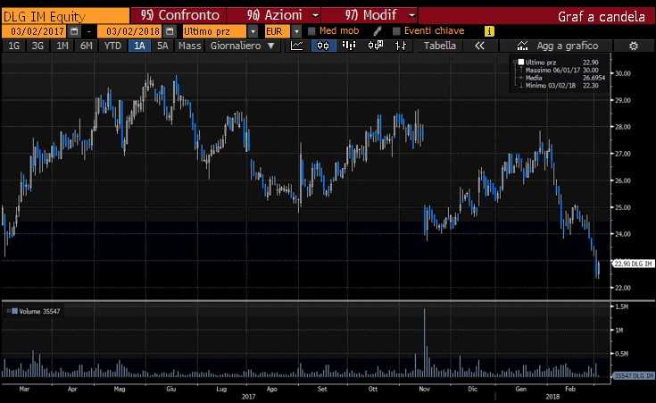Image resolution: width=656 pixels, height=403 pixels.
Task: Open the start date calendar picker
Action: click(x=74, y=31)
